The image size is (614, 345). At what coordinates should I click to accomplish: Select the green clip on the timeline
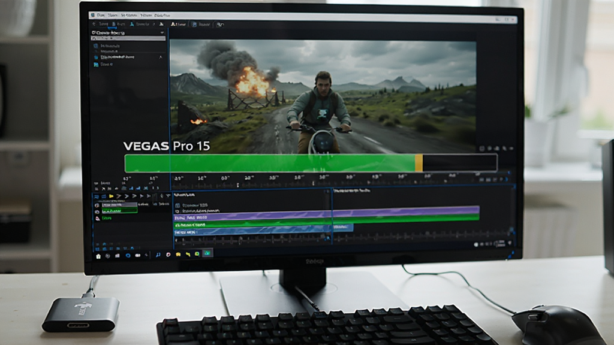pos(327,222)
